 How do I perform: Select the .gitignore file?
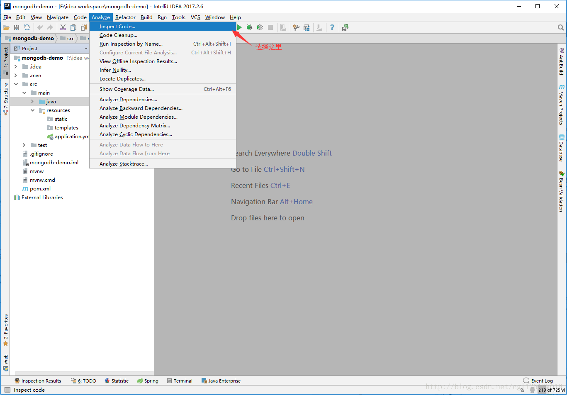pos(38,154)
